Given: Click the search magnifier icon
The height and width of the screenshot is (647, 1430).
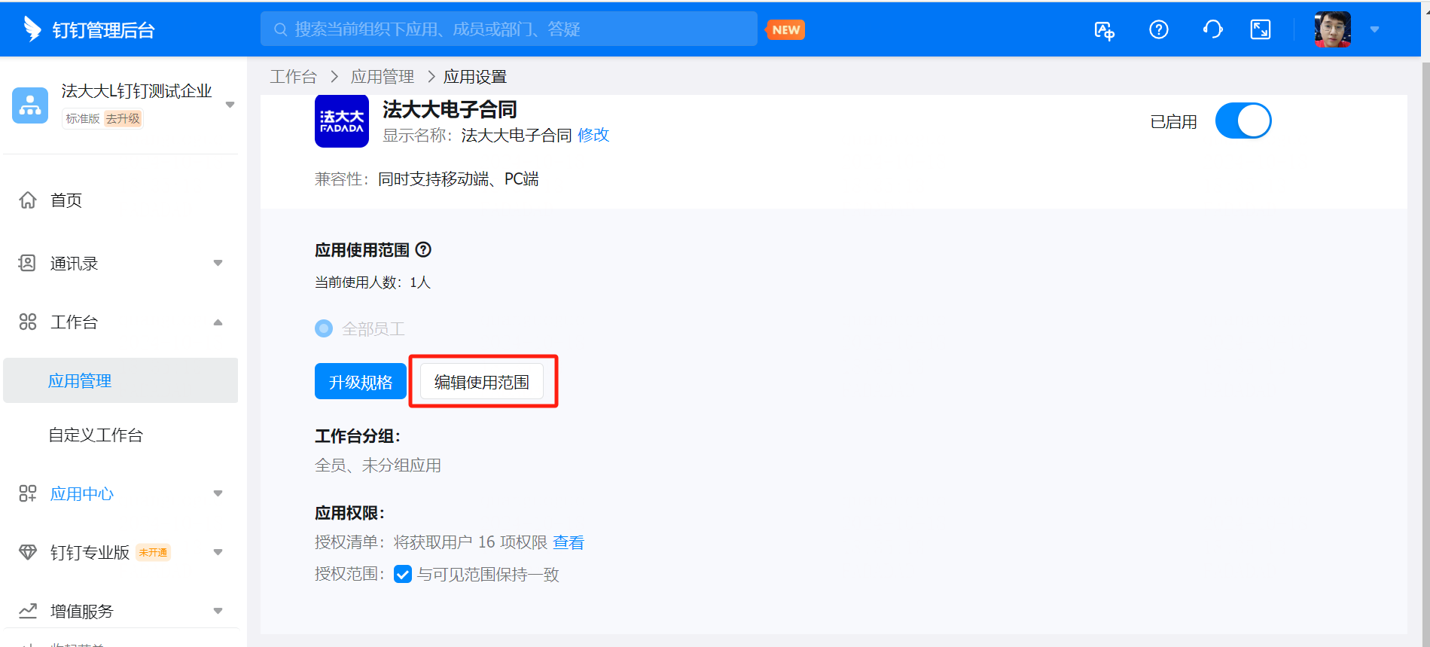Looking at the screenshot, I should (x=280, y=29).
